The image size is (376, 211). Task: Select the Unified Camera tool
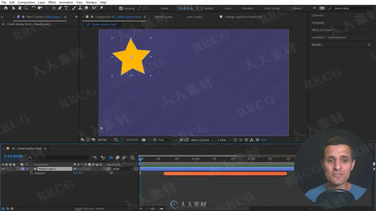click(x=40, y=8)
